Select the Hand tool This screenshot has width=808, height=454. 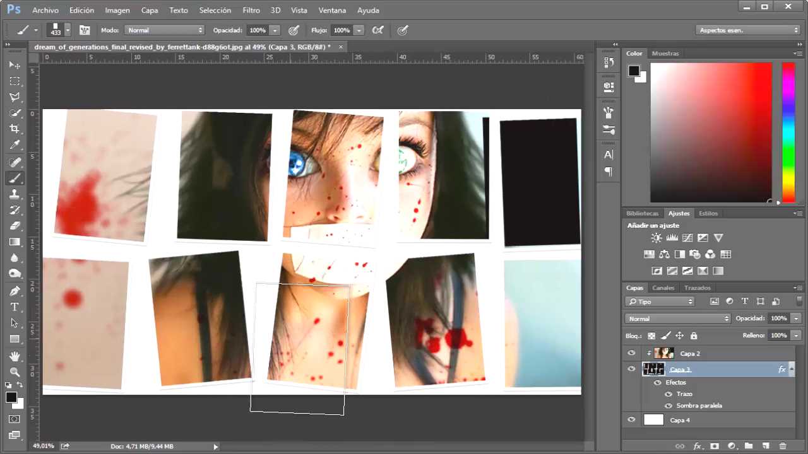coord(15,356)
